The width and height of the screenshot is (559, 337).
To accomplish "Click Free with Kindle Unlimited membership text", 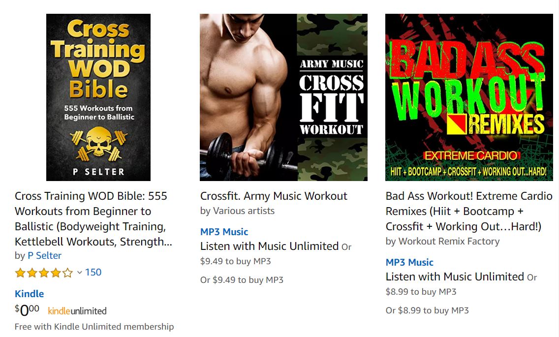I will 94,327.
